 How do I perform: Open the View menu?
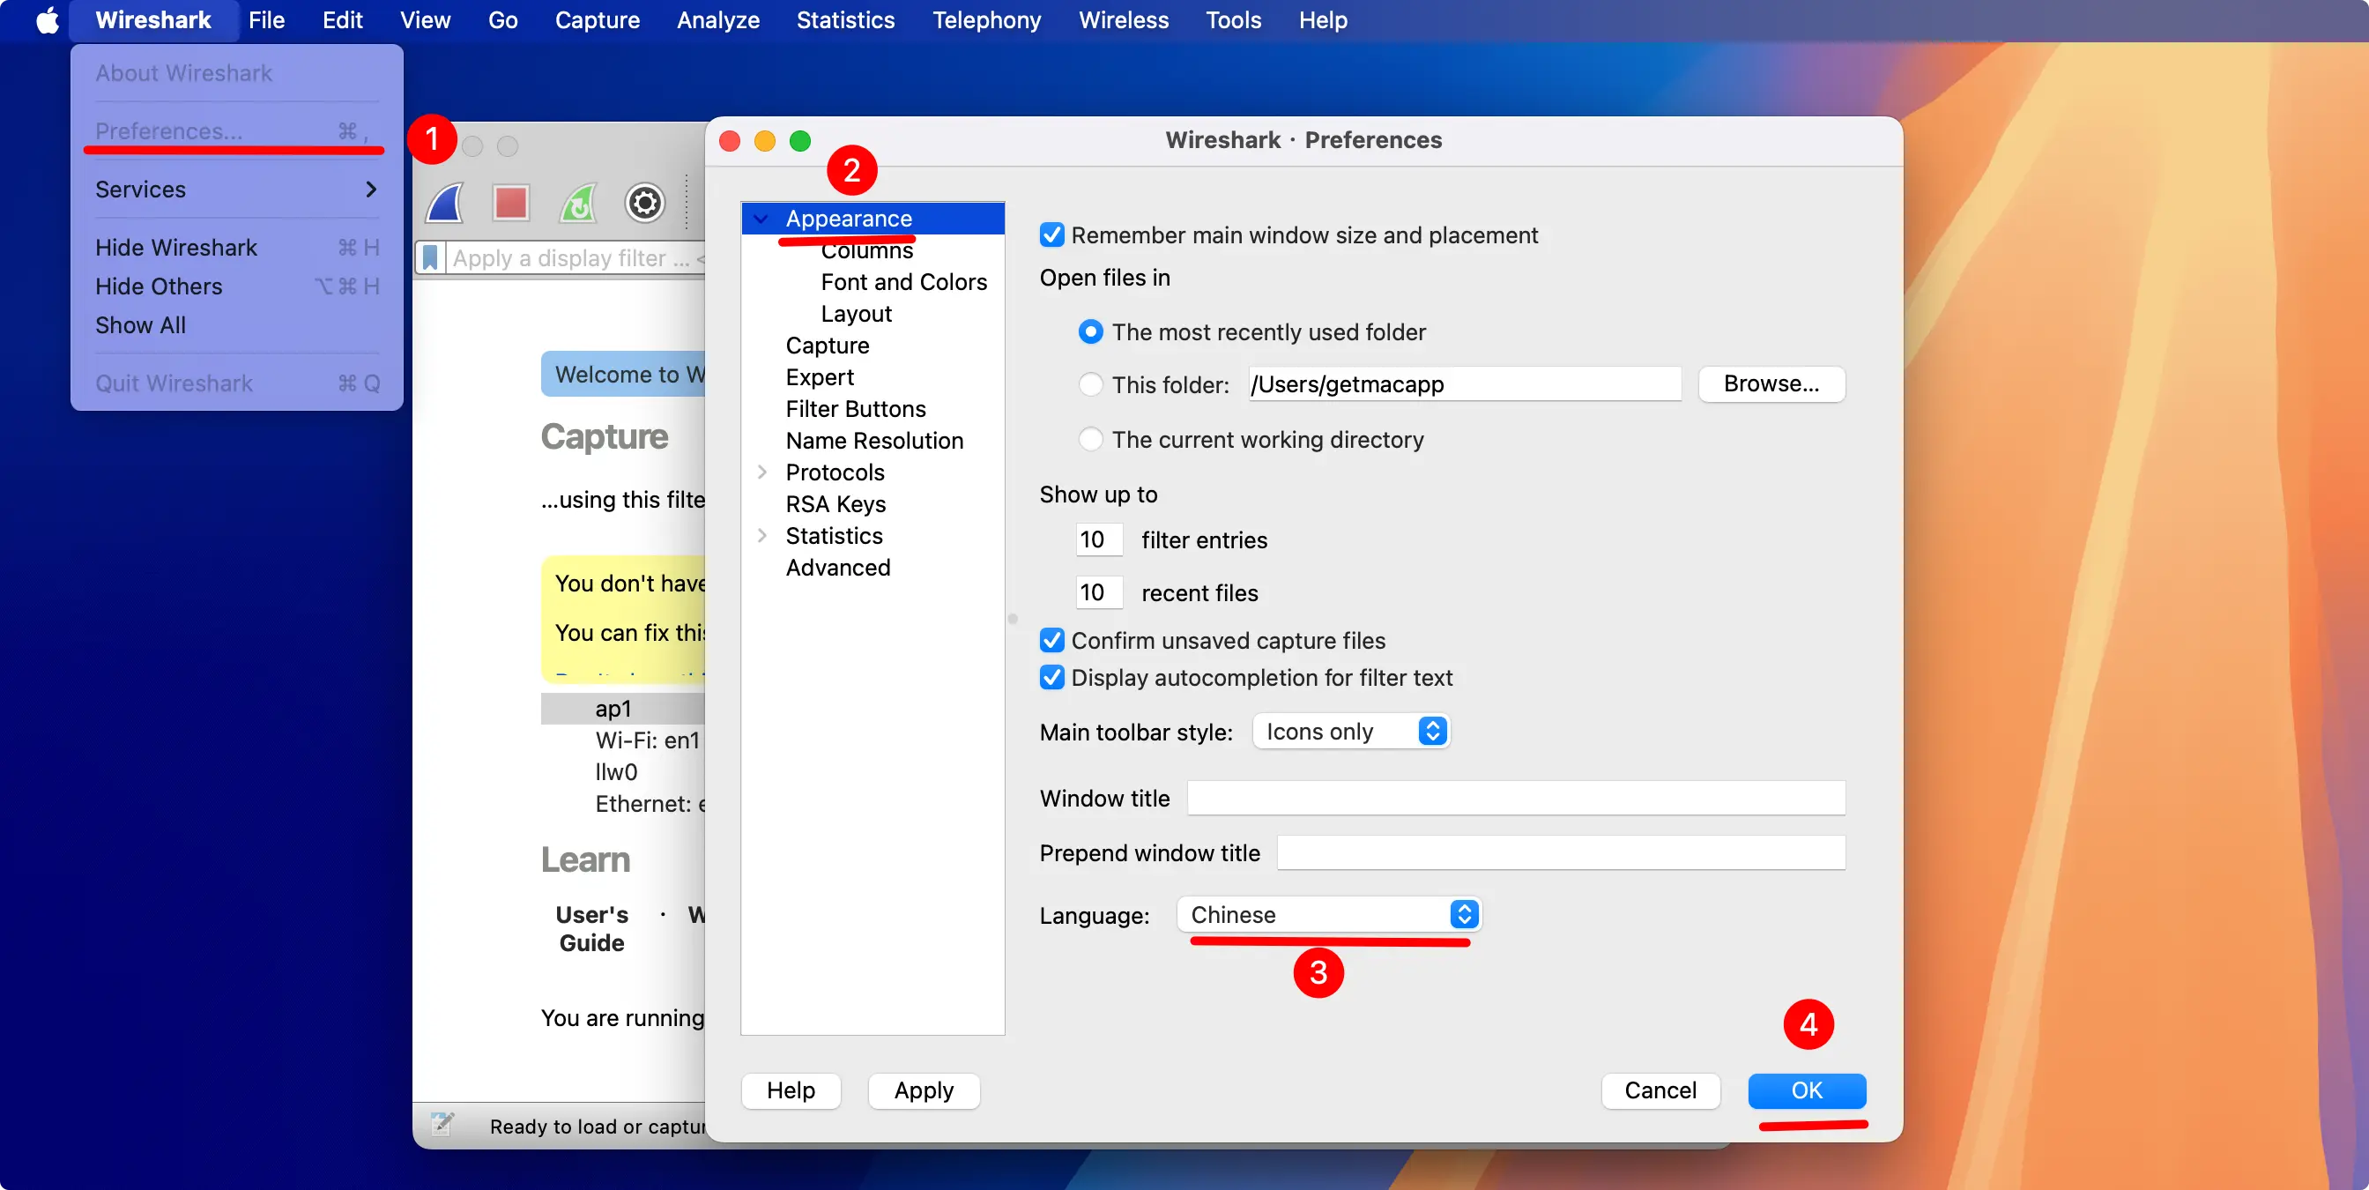[x=425, y=20]
